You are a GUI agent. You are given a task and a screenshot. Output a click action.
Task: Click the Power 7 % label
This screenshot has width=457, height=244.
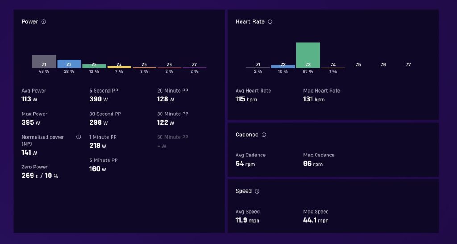[x=119, y=72]
